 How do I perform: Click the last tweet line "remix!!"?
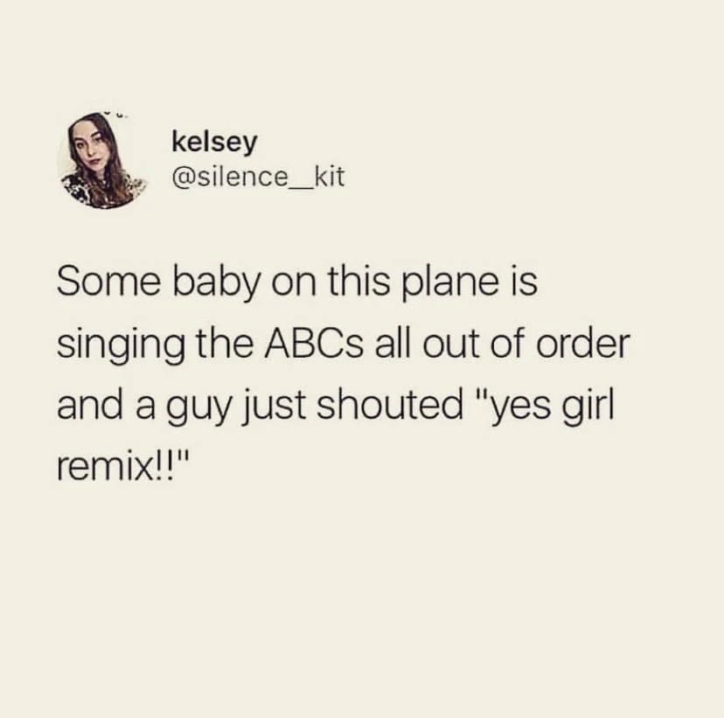coord(123,467)
